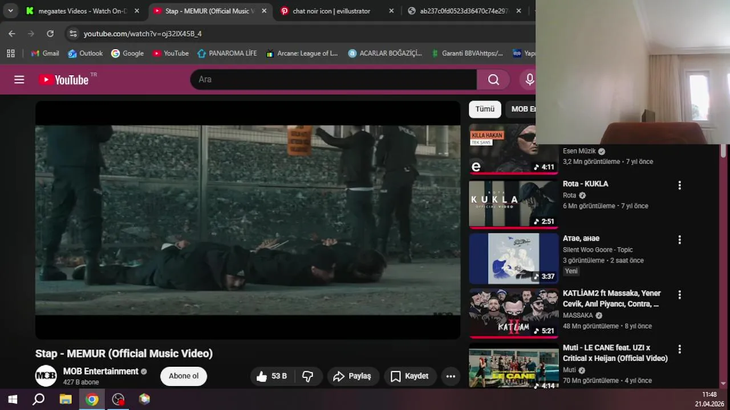Viewport: 730px width, 410px height.
Task: Open MASSAKA channel name link
Action: click(x=578, y=315)
